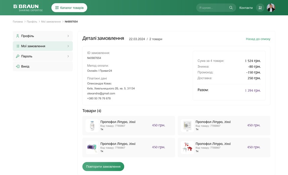Screen dimensions: 288x175
Task: Open the spray nozzles product thumbnail
Action: (187, 147)
